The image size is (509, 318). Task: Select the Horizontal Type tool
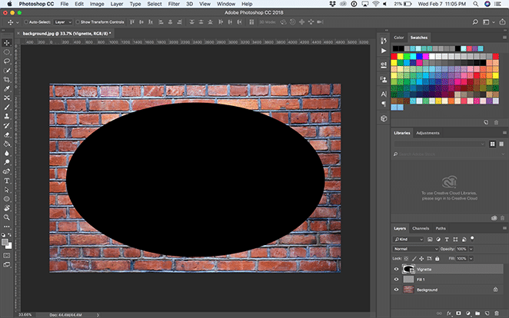pyautogui.click(x=7, y=181)
